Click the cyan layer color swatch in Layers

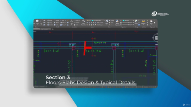pyautogui.click(x=93, y=21)
